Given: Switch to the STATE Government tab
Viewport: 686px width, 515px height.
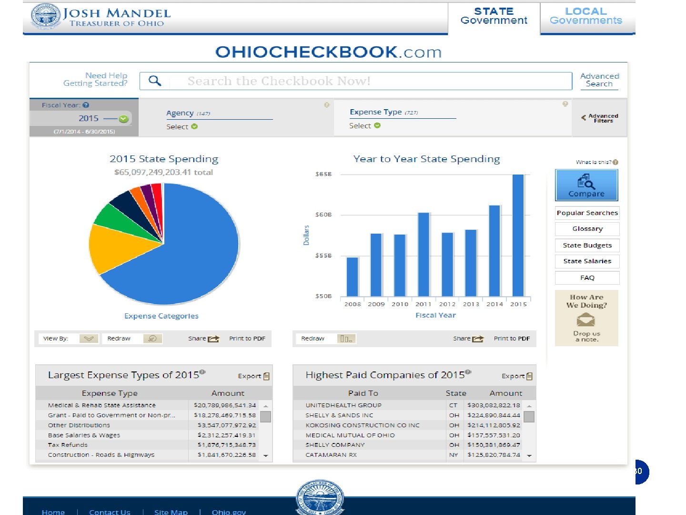Looking at the screenshot, I should point(494,16).
